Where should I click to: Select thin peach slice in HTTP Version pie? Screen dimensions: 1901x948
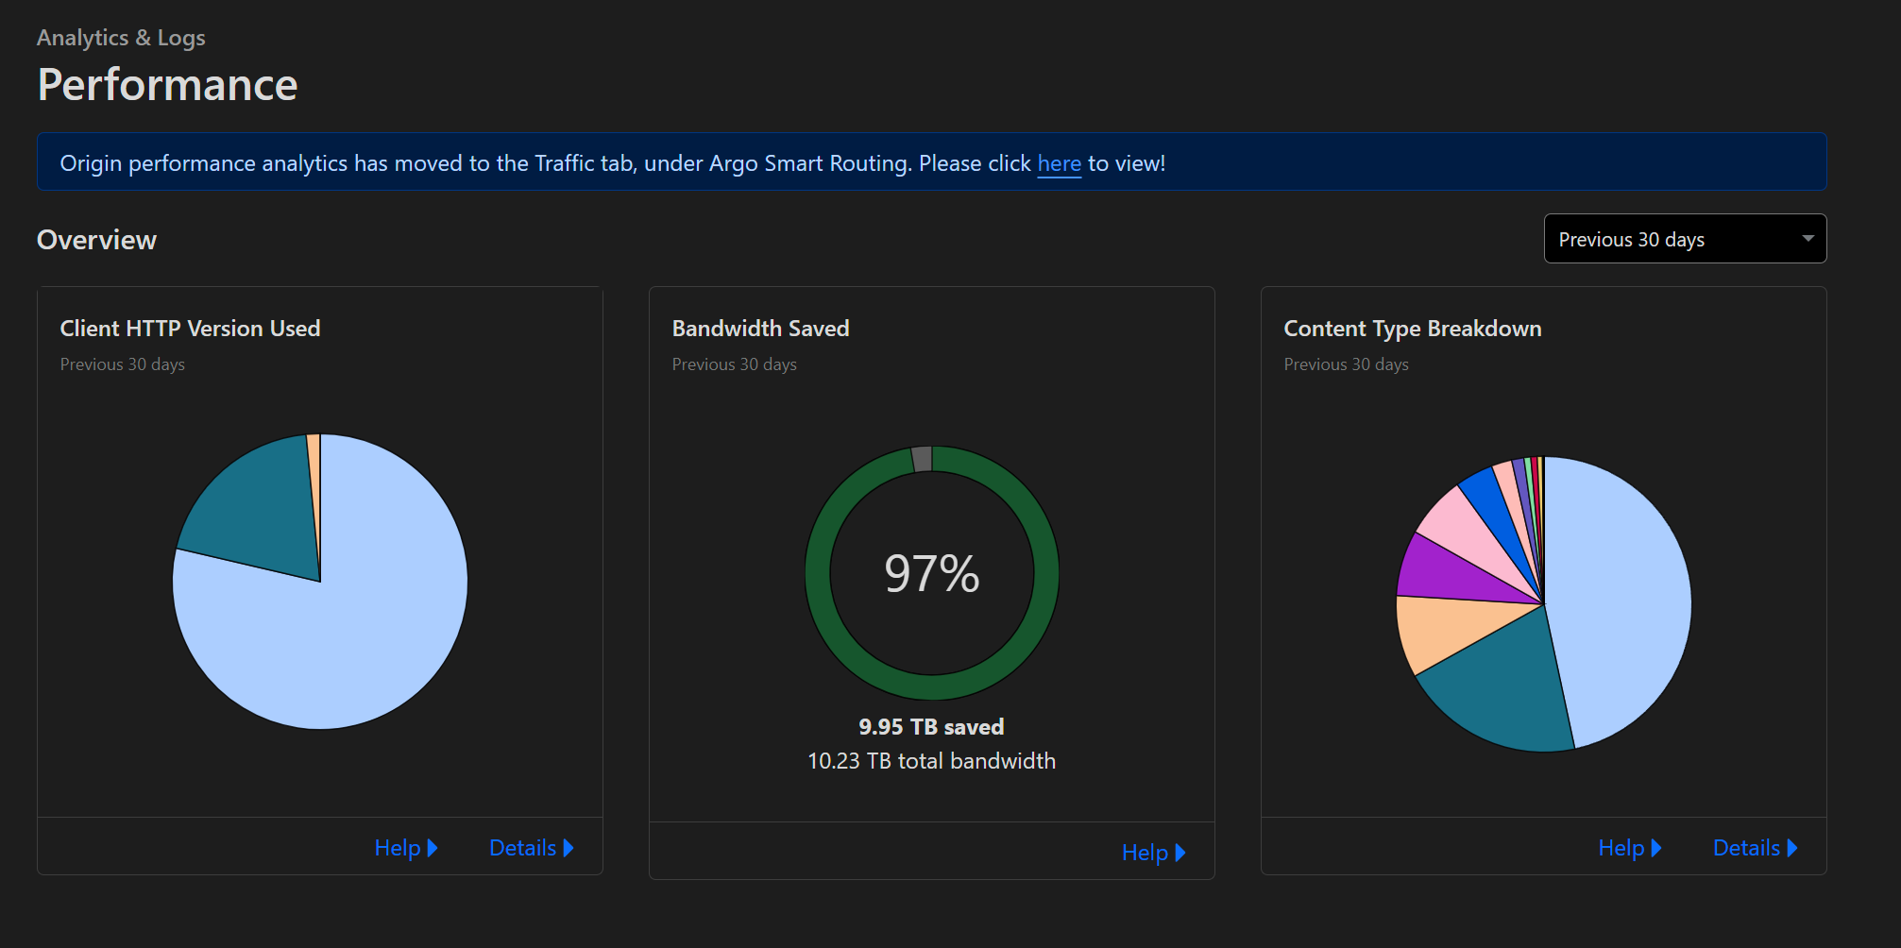coord(314,472)
